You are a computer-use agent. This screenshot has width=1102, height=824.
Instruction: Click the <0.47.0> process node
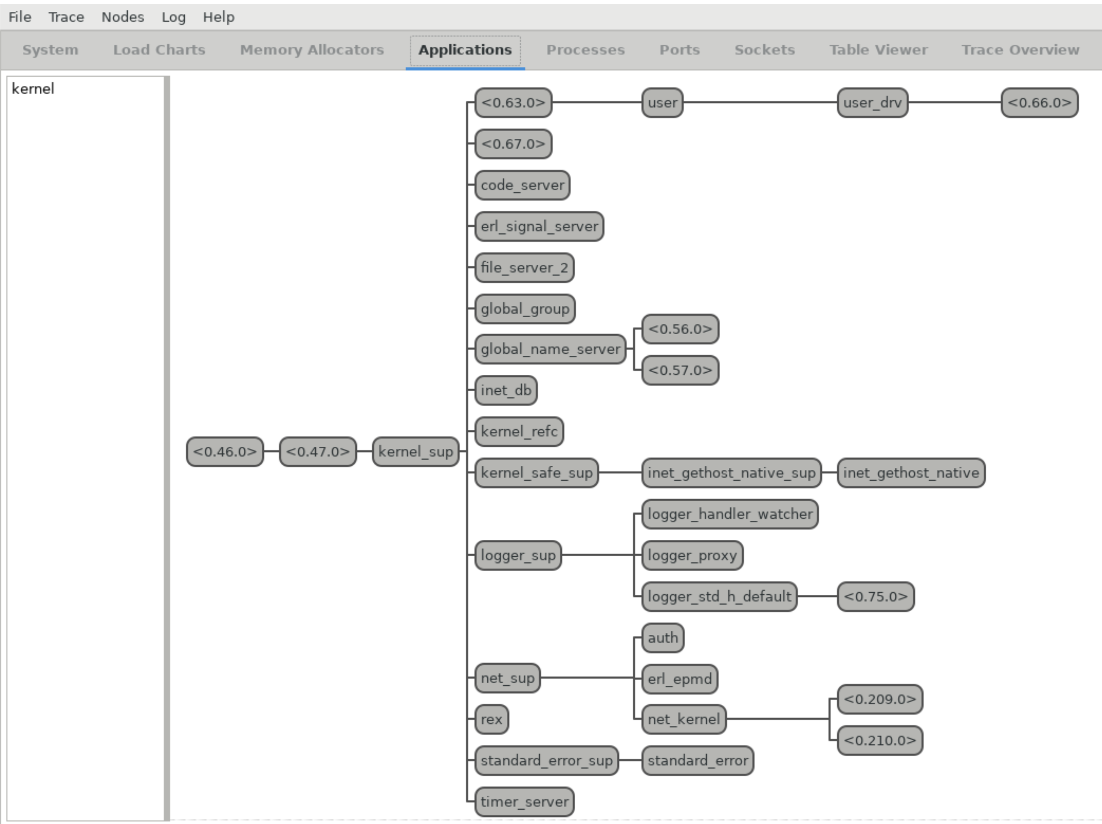318,452
